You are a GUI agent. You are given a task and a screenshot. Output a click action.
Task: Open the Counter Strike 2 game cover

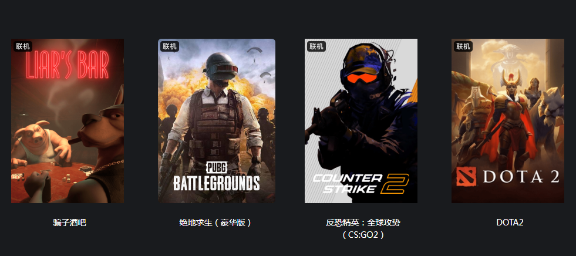pos(361,121)
